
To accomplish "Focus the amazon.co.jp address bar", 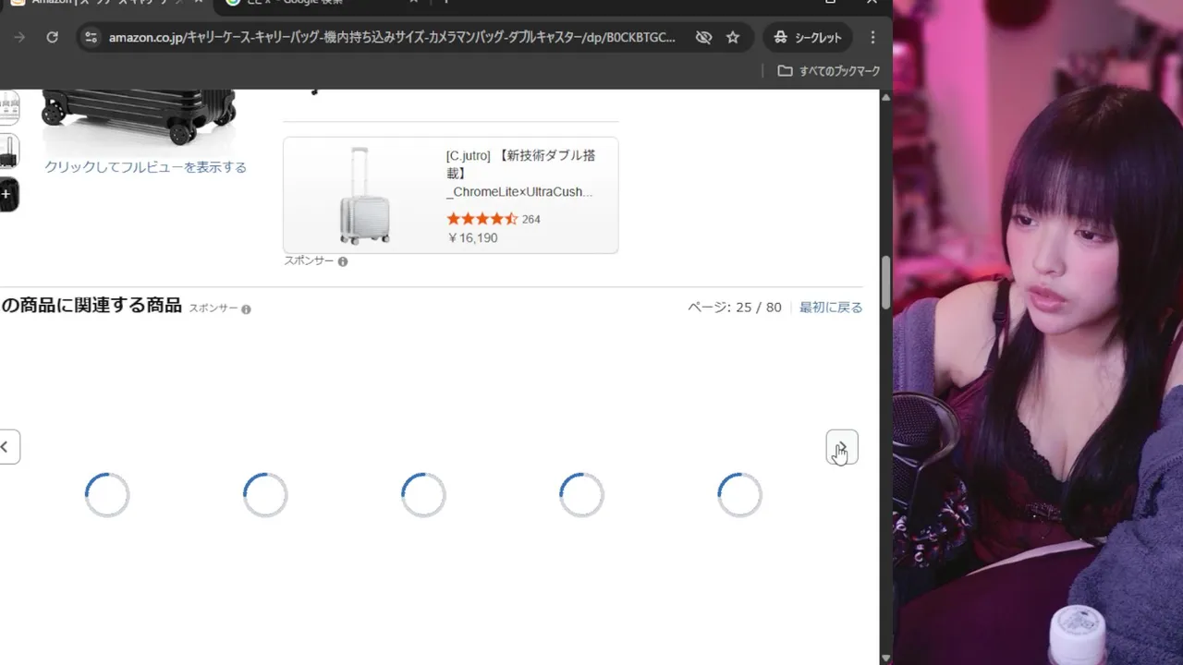I will coord(392,37).
